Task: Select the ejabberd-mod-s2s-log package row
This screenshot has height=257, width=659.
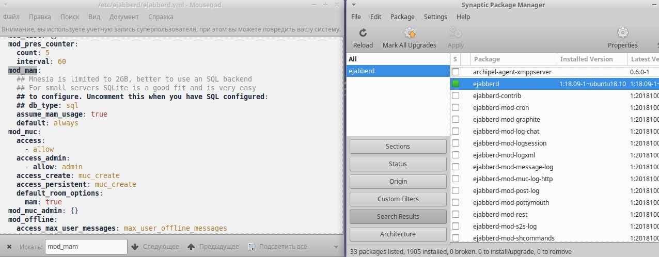Action: pyautogui.click(x=555, y=226)
